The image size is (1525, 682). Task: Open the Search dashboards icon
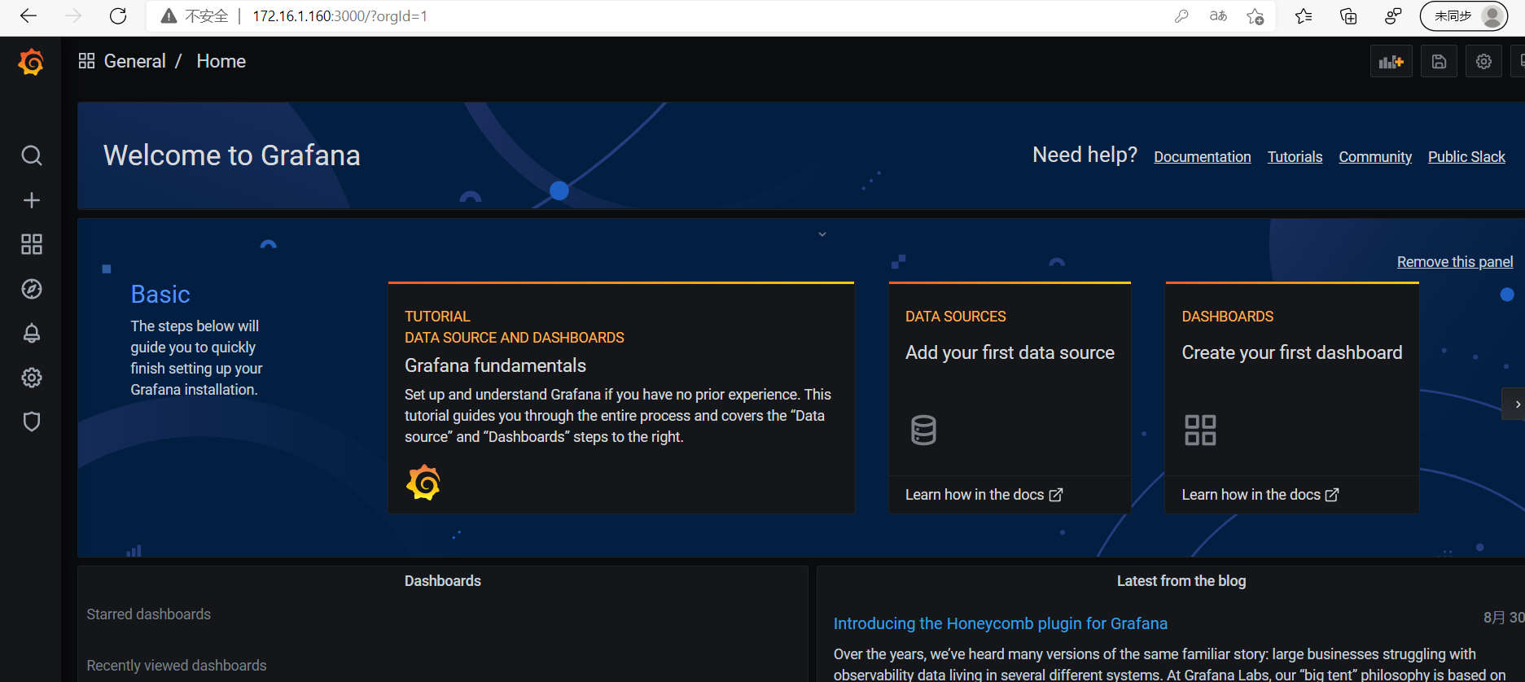point(32,155)
